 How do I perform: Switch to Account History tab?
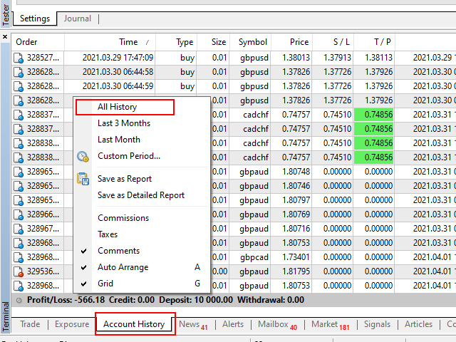[x=134, y=324]
